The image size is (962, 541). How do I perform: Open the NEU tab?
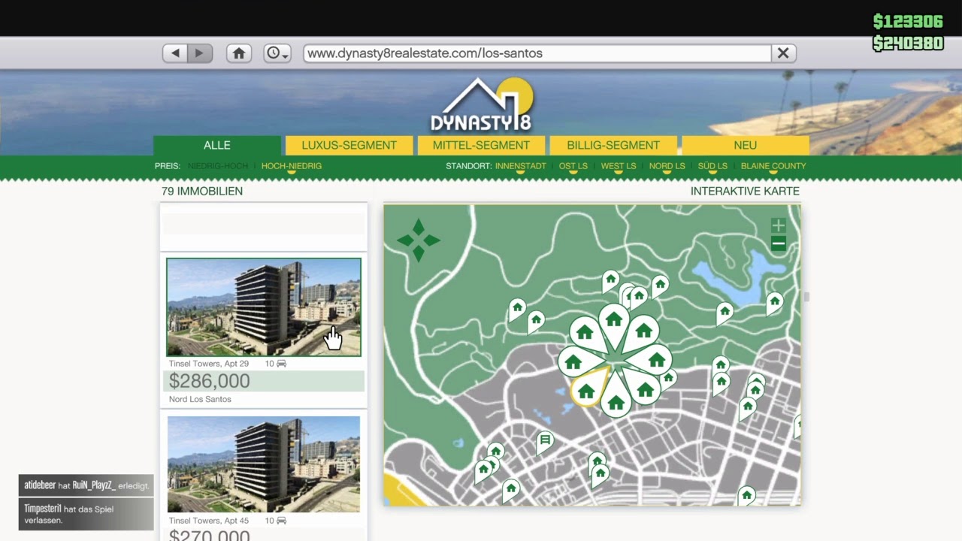click(x=746, y=146)
